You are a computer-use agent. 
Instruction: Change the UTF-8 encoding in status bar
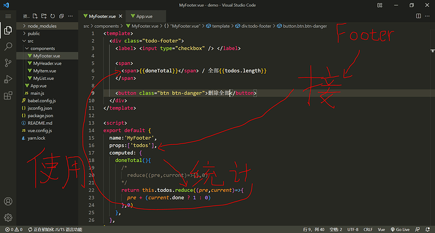point(353,229)
